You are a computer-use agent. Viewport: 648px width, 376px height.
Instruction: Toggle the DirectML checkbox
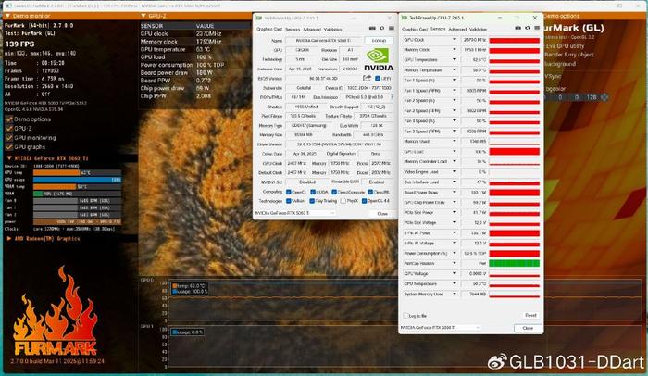coord(370,192)
